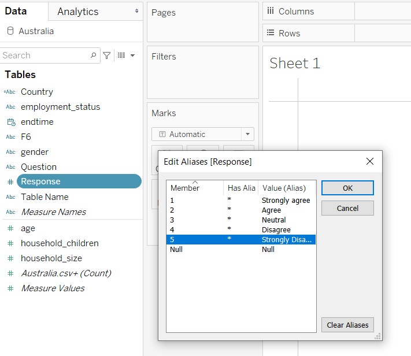
Task: Click Cancel in Edit Aliases dialog
Action: point(347,208)
